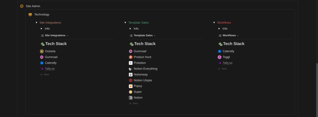The height and width of the screenshot is (117, 318).
Task: Click the list view icon beside Template Sales
Action: pos(131,36)
